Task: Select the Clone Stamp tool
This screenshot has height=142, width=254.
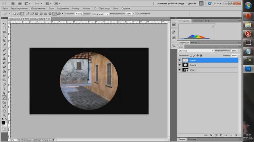Action: click(4, 59)
